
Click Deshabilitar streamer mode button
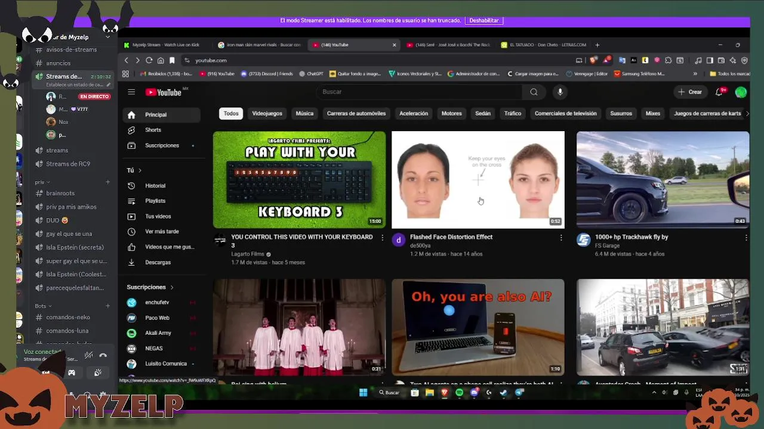484,20
